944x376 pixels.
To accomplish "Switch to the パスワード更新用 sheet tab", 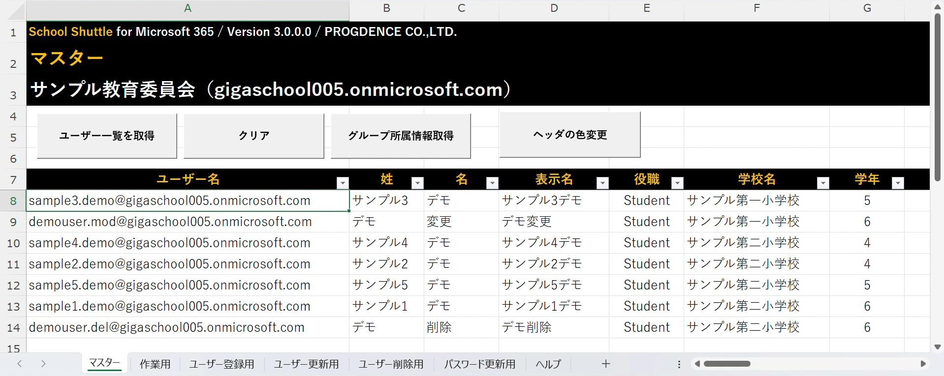I will [x=480, y=364].
